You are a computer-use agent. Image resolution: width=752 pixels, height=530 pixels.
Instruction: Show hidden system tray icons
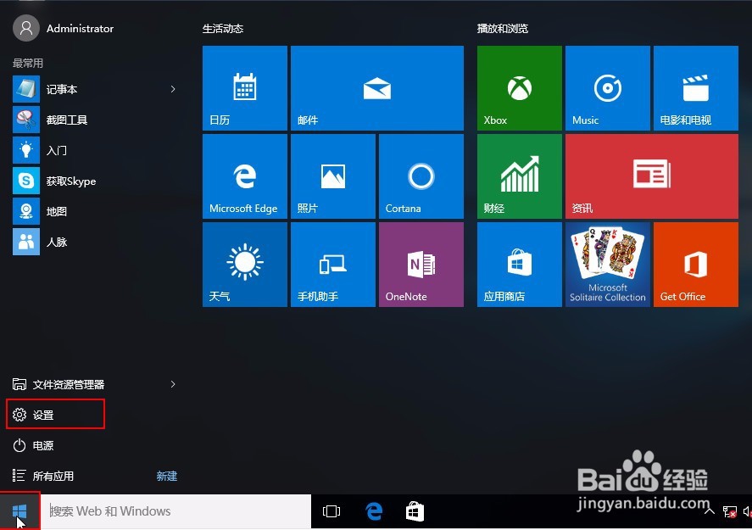point(710,511)
